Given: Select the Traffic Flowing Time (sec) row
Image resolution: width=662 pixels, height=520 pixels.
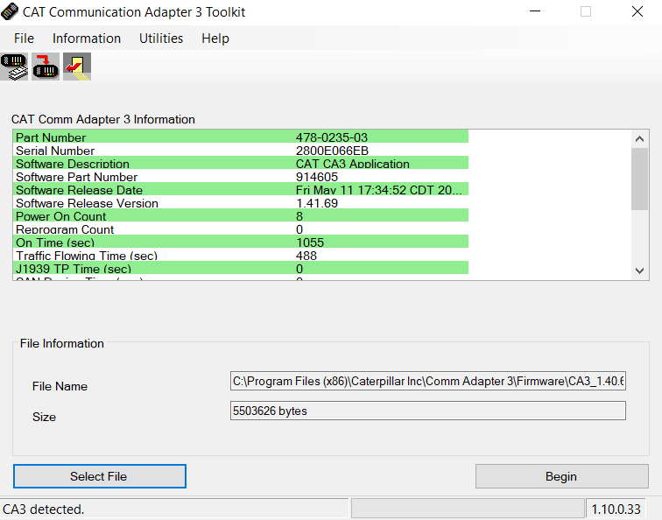Looking at the screenshot, I should (241, 255).
